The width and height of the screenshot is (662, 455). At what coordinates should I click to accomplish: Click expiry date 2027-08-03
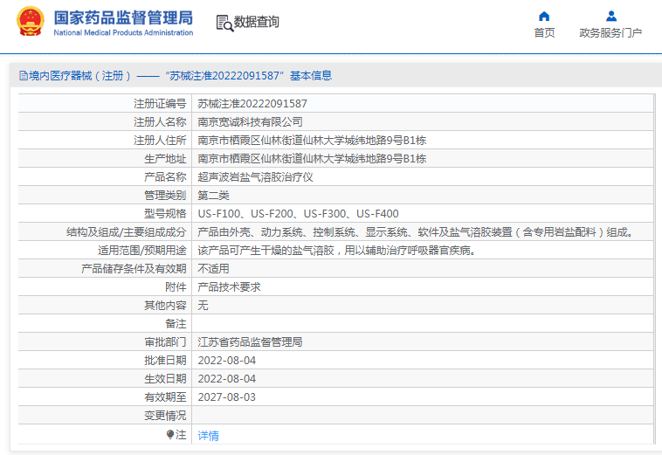tap(227, 397)
